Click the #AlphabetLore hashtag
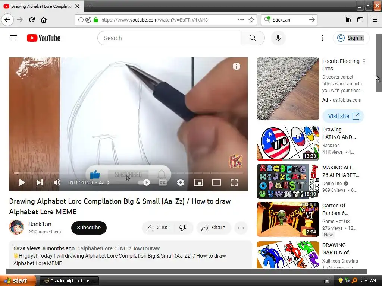 tap(94, 248)
